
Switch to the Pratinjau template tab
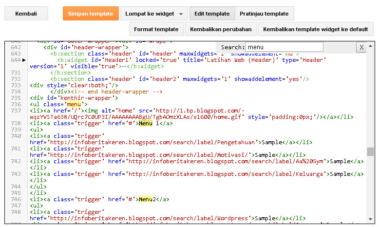coord(265,14)
